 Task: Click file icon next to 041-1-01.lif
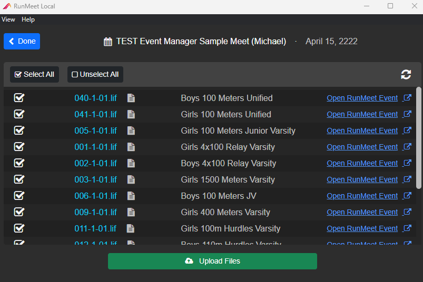[x=131, y=115]
